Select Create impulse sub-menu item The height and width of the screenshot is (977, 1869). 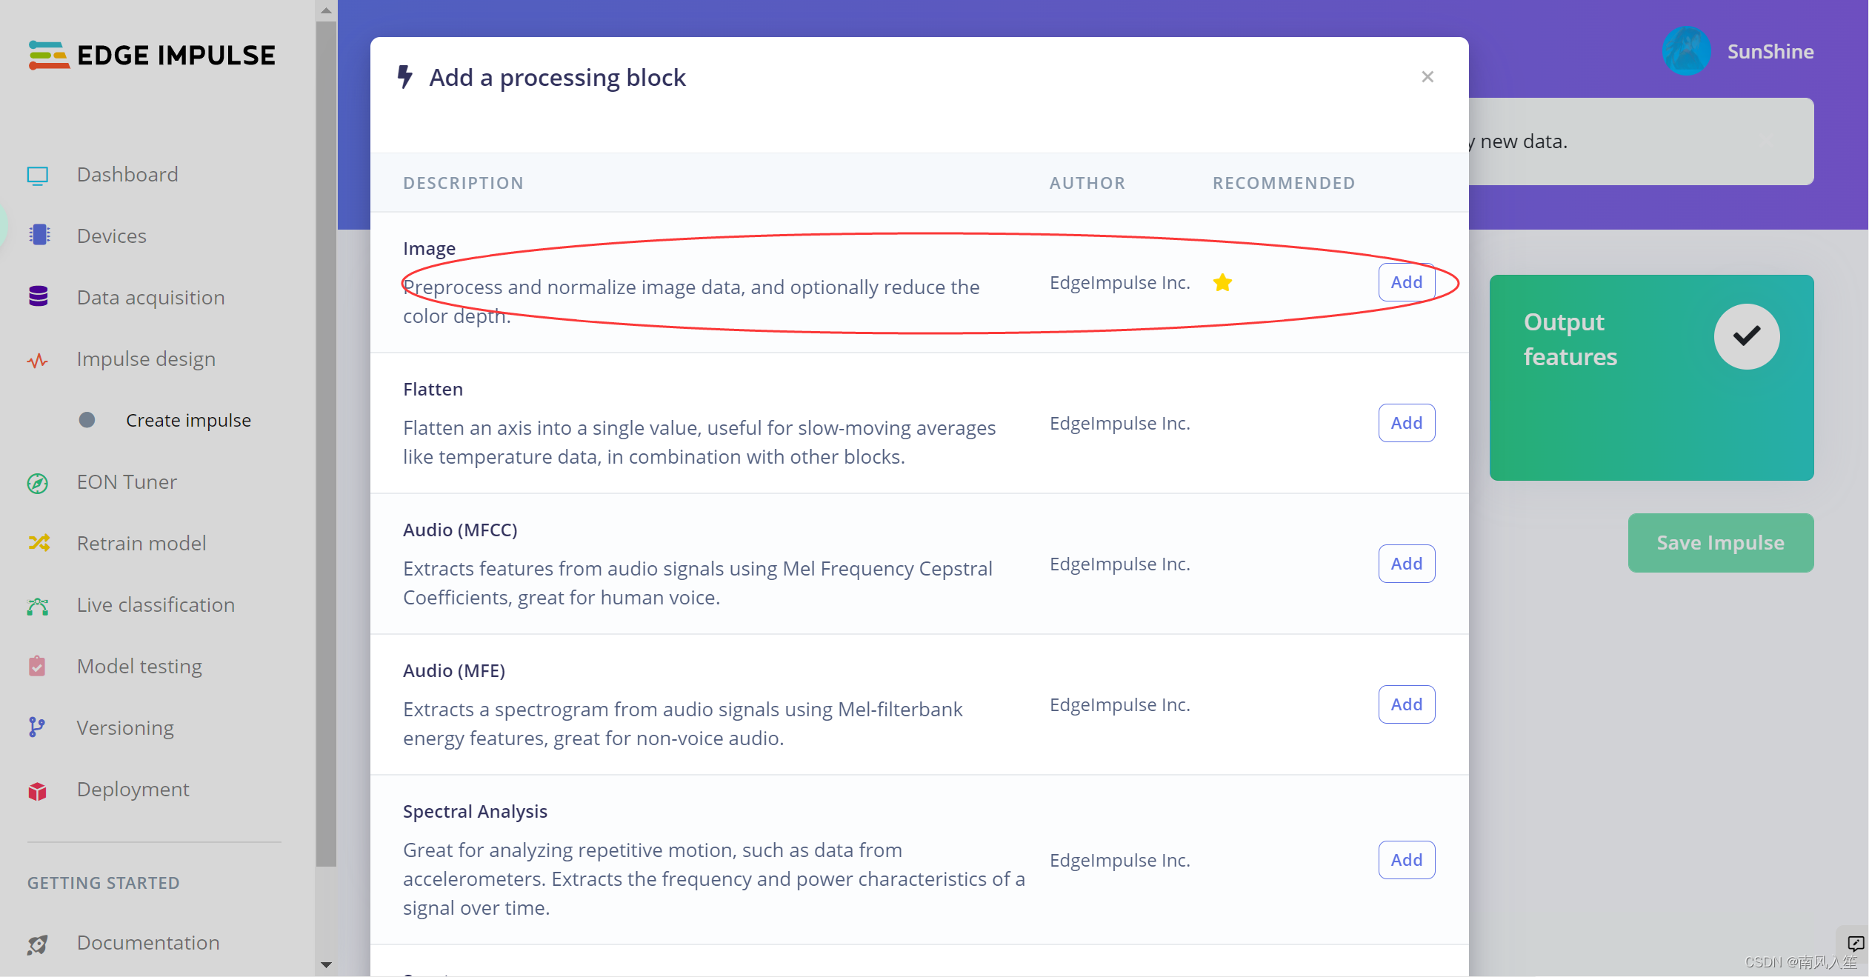[188, 420]
